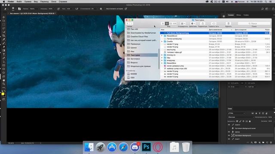275x154 pixels.
Task: Open brush smoothing options gear
Action: [101, 9]
